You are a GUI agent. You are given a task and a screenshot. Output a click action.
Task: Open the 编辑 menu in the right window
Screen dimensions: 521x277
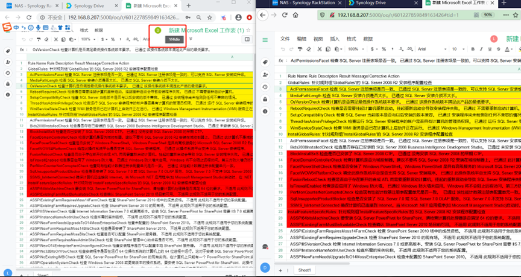pos(302,39)
